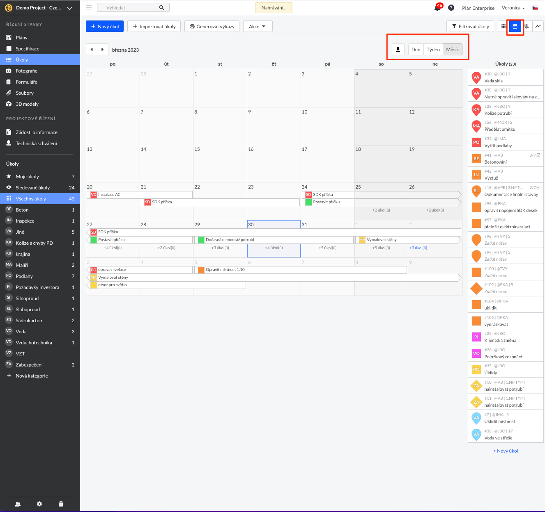Open the trash bin in sidebar
The height and width of the screenshot is (512, 545).
[61, 504]
